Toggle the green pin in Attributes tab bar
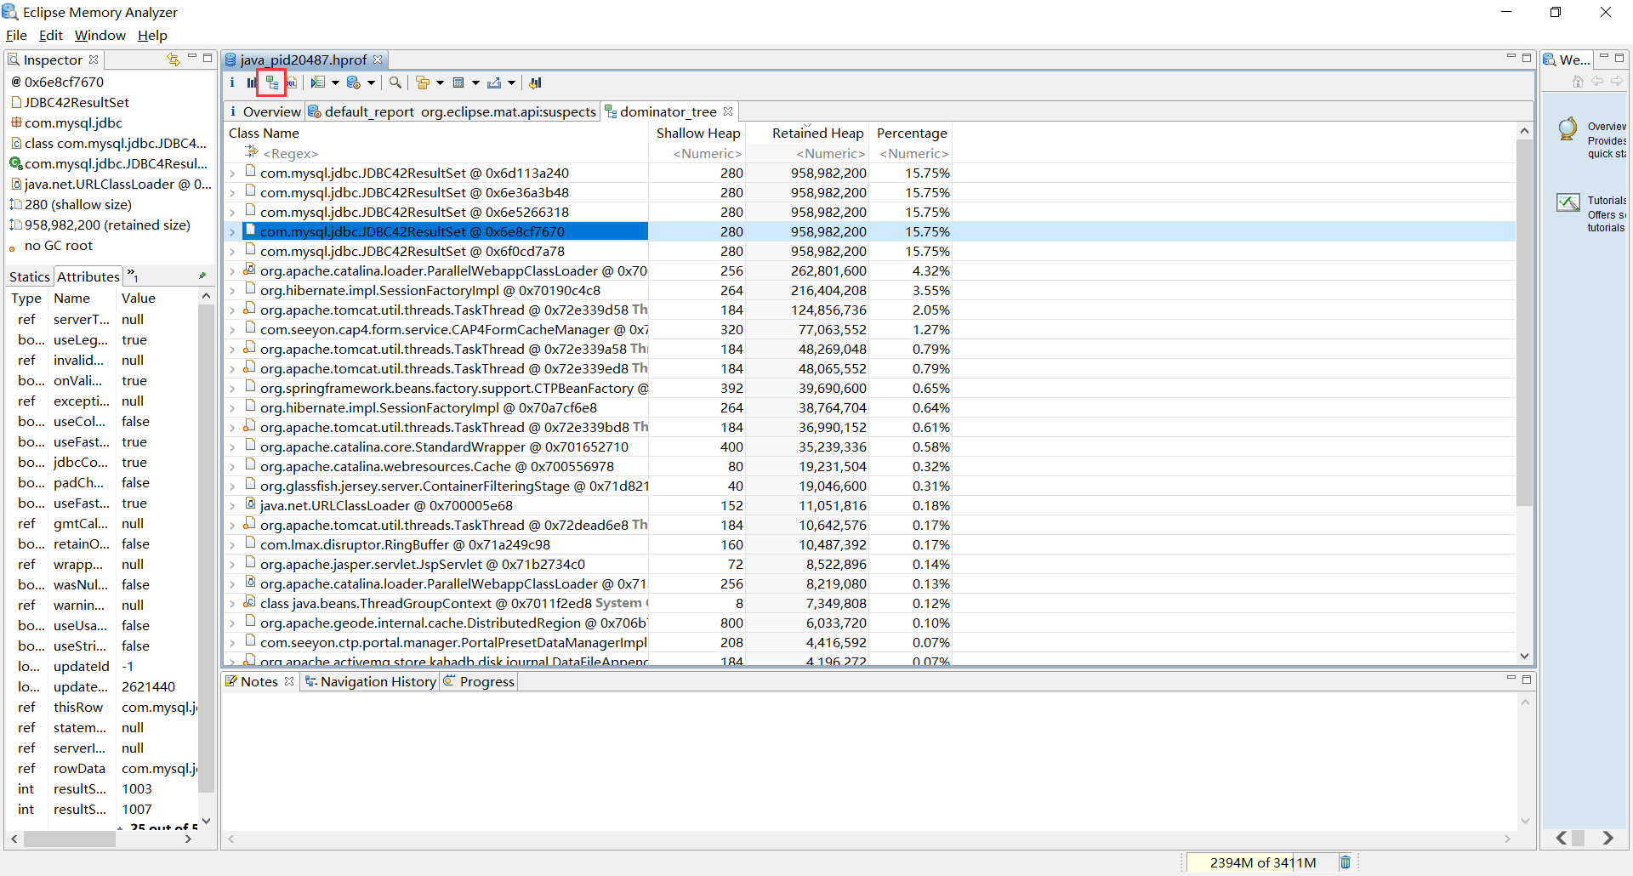 tap(202, 276)
